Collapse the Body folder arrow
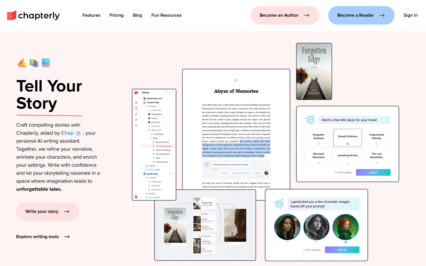 tap(149, 138)
